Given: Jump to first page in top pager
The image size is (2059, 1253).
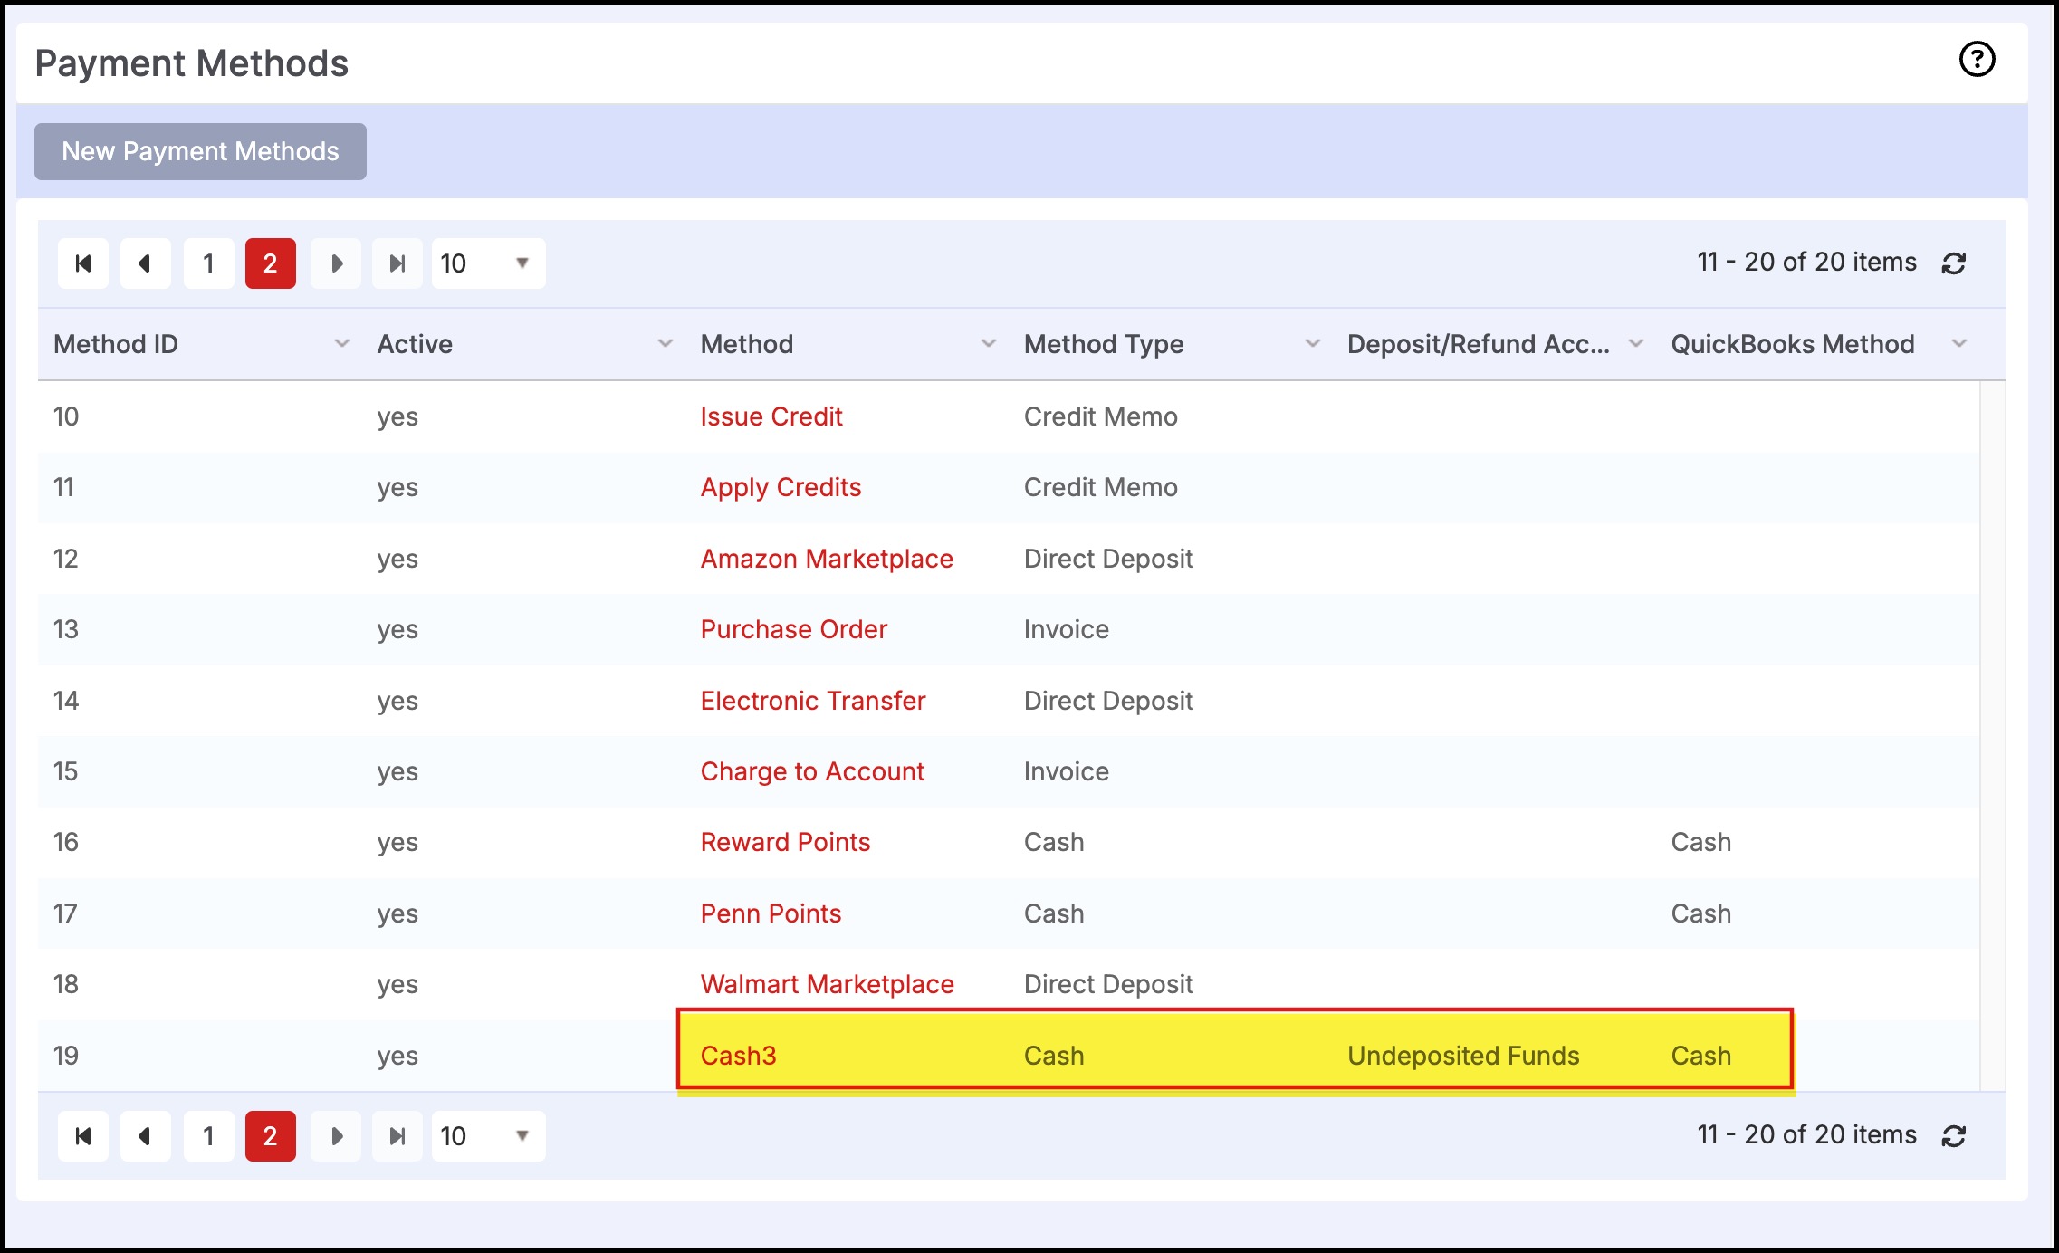Looking at the screenshot, I should (x=83, y=263).
